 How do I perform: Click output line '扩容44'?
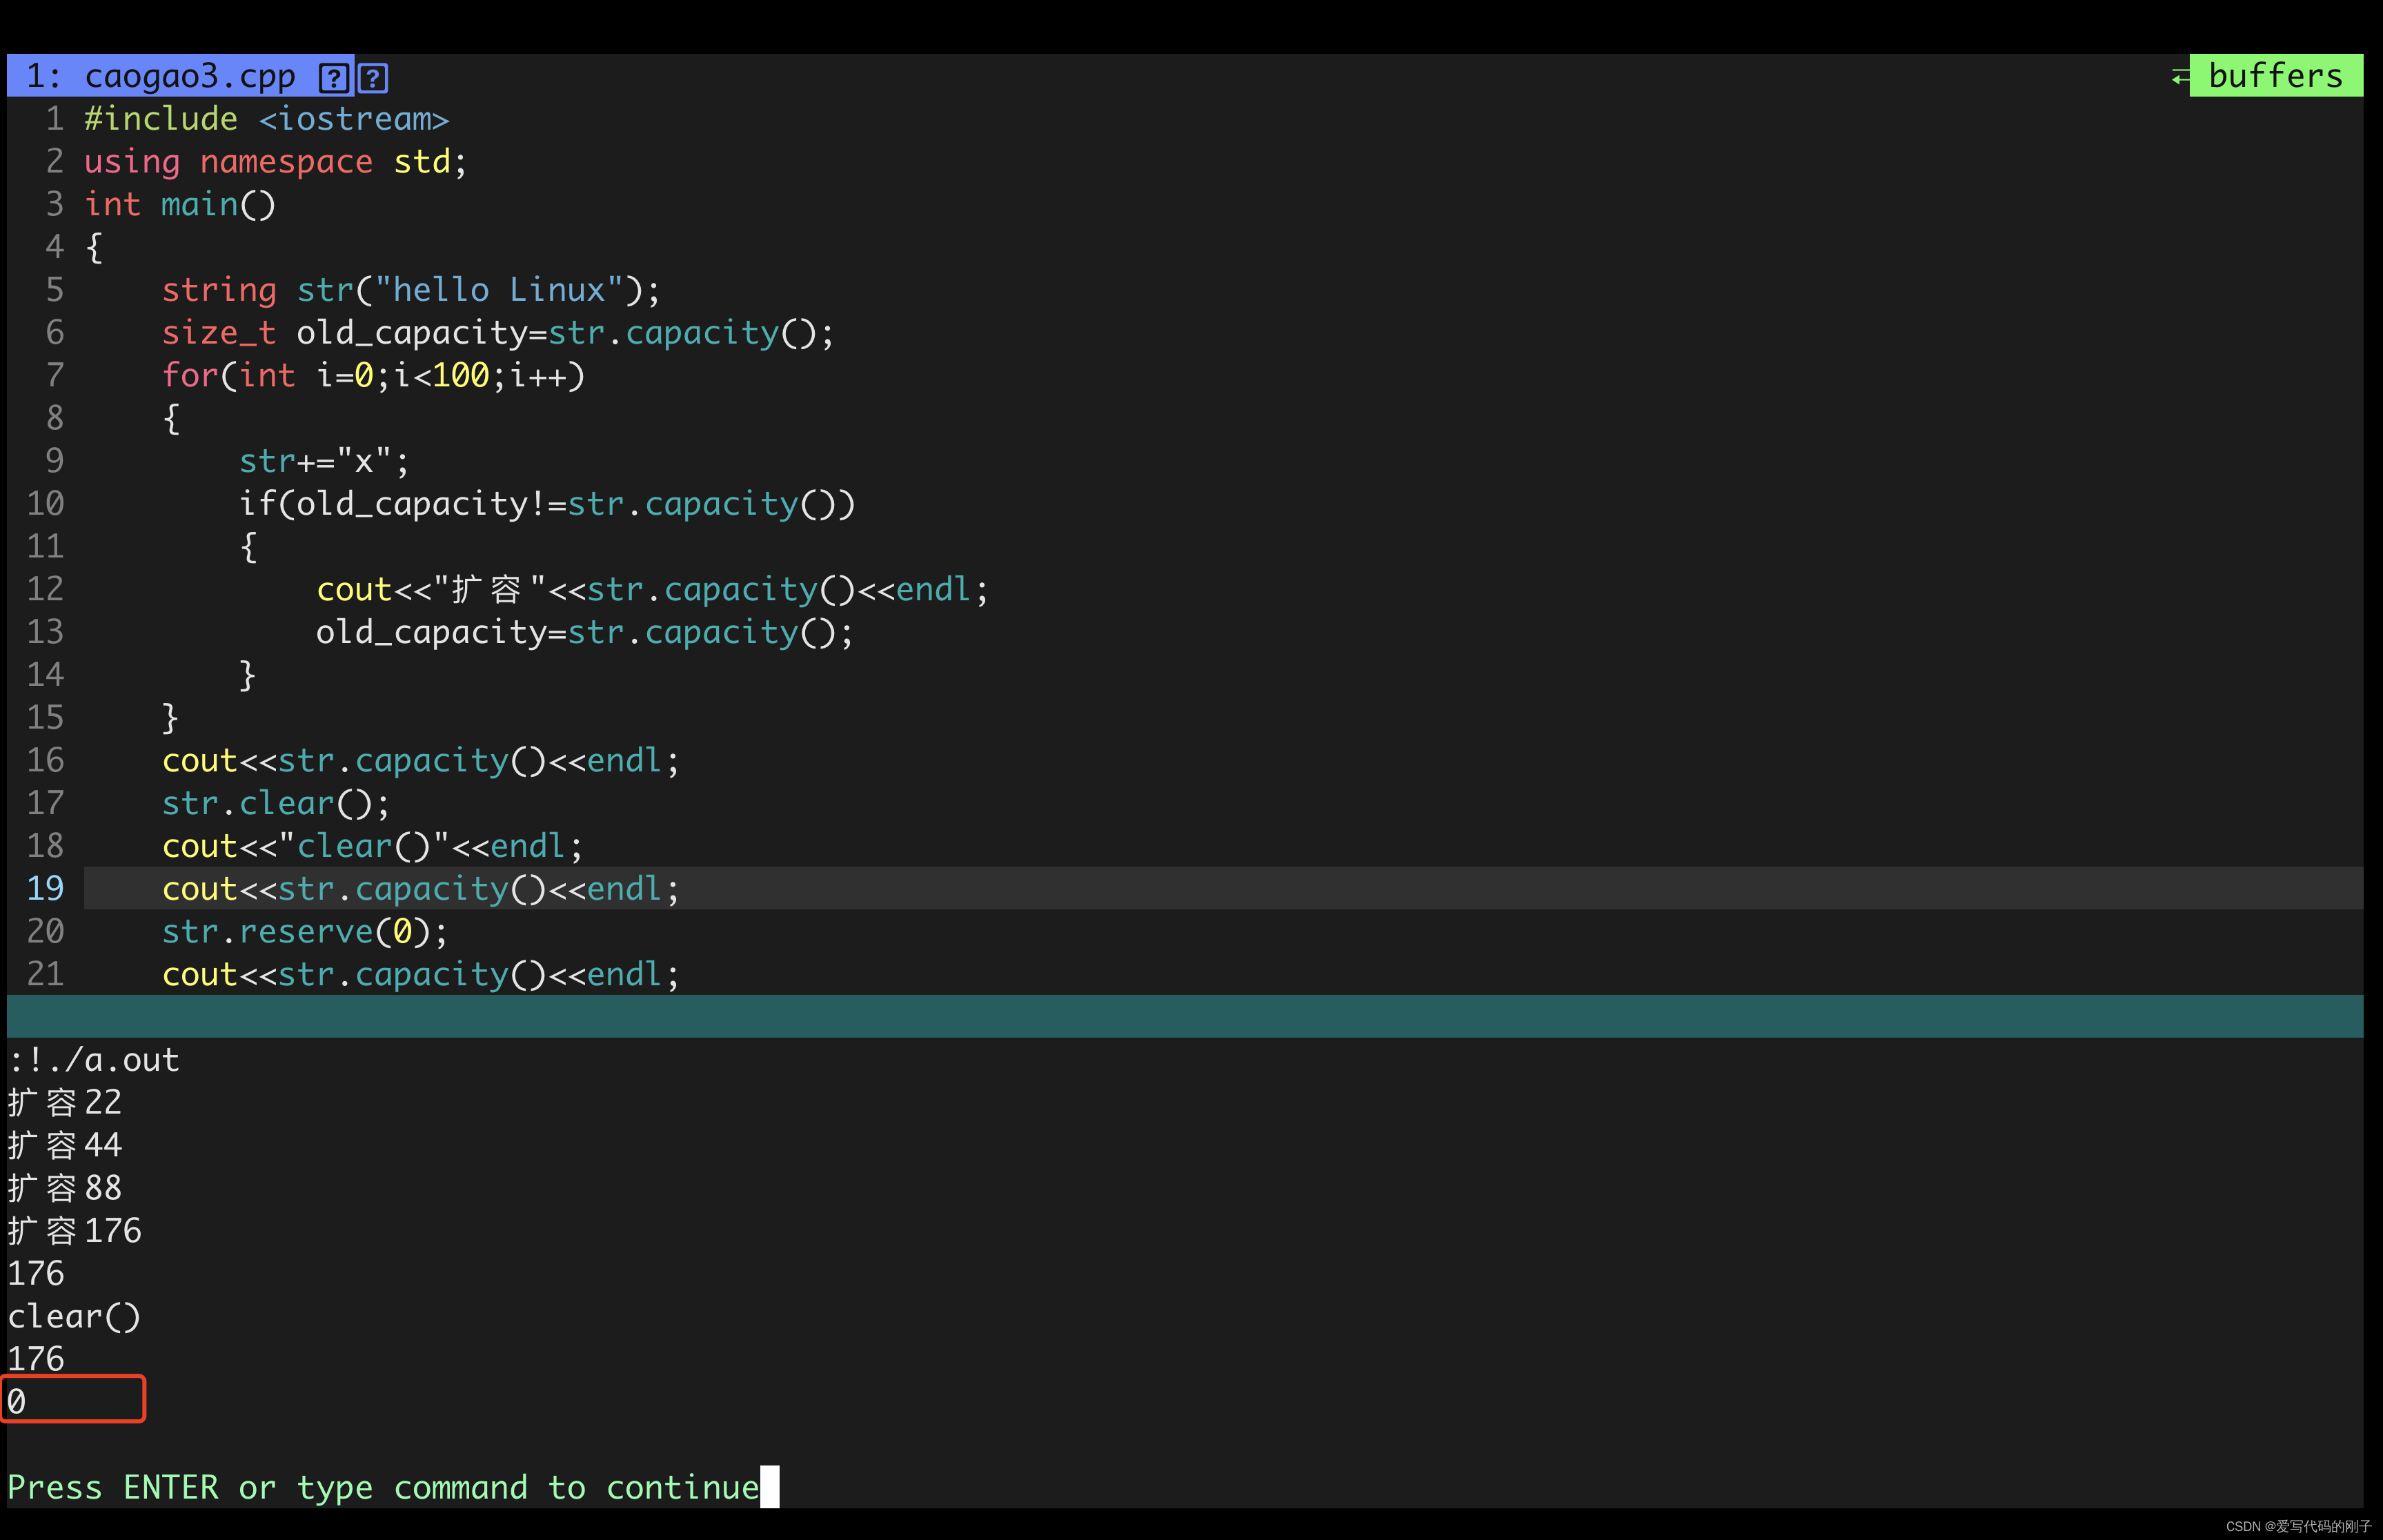click(65, 1146)
